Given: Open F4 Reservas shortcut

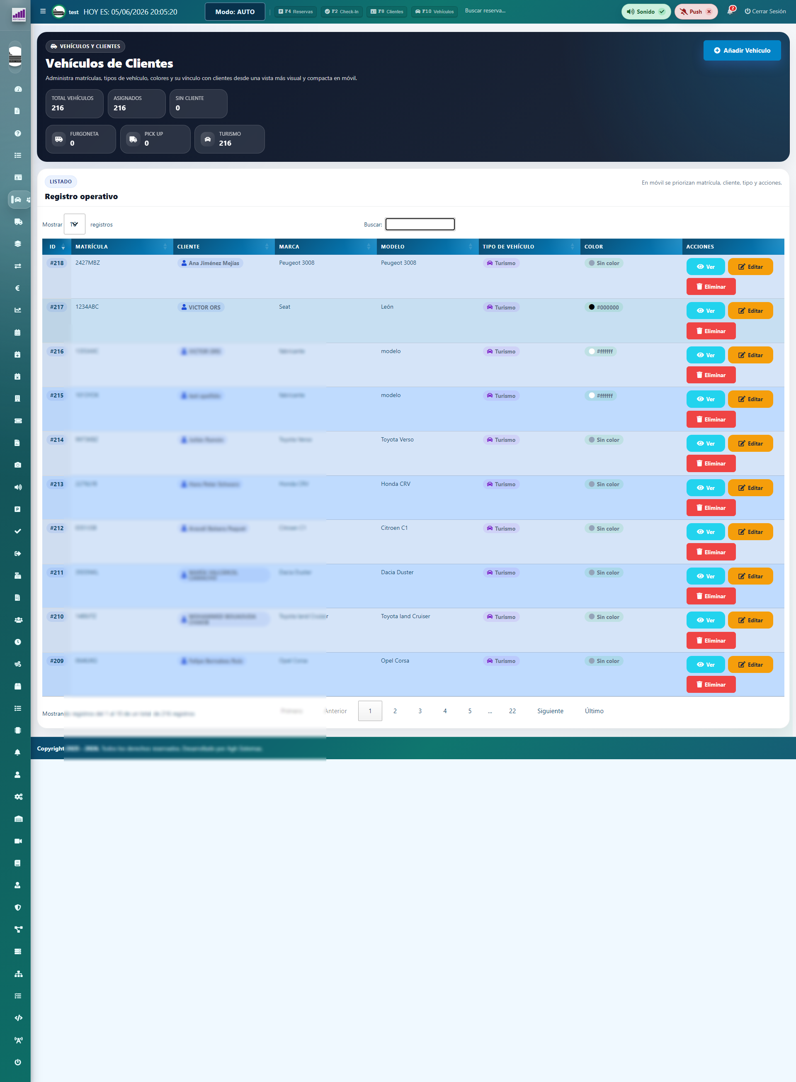Looking at the screenshot, I should [x=296, y=12].
